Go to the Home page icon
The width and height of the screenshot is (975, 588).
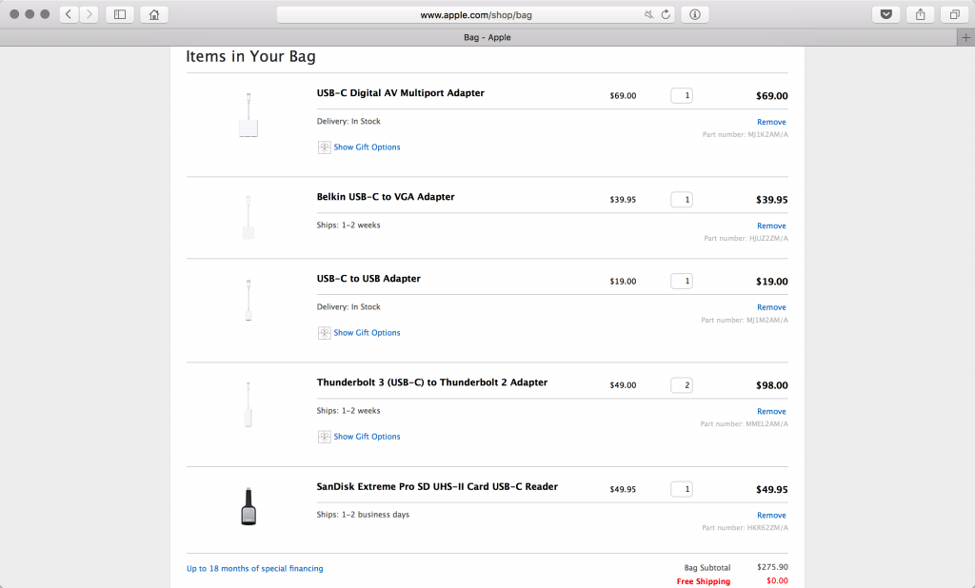(x=153, y=14)
